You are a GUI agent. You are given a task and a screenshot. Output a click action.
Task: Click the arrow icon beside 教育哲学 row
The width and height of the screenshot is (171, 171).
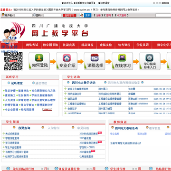coord(66,108)
